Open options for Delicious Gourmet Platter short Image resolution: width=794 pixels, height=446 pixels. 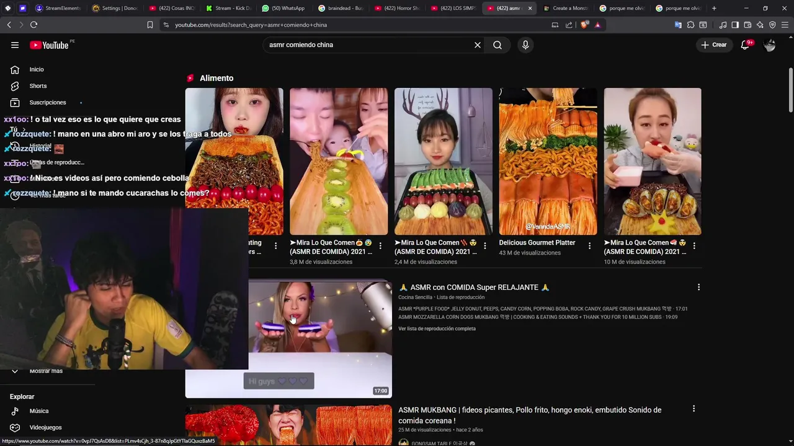[x=589, y=246]
